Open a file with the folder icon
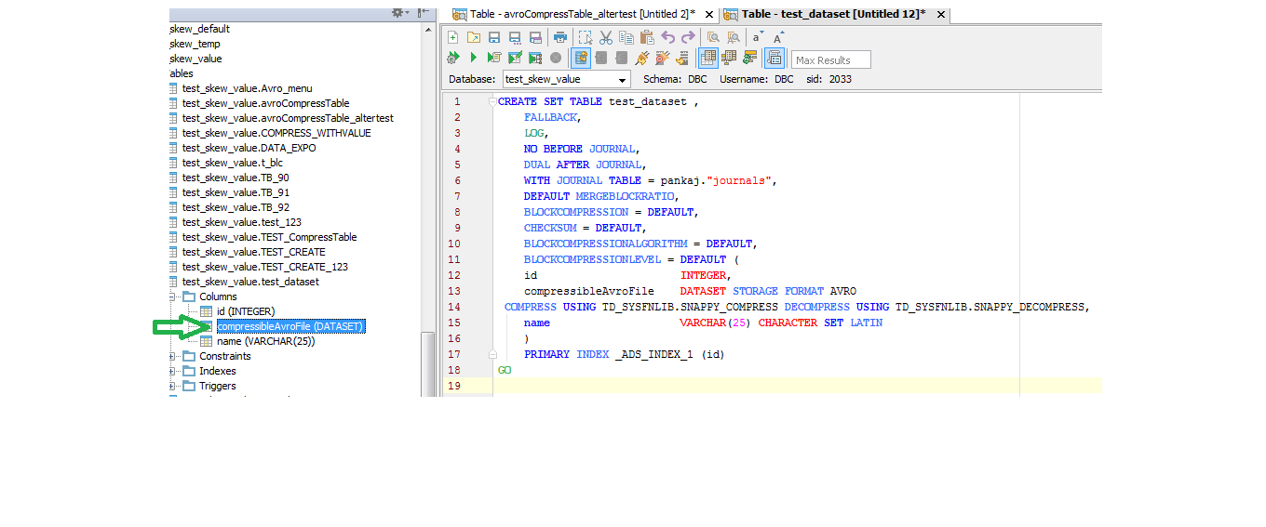This screenshot has width=1266, height=527. coord(474,37)
